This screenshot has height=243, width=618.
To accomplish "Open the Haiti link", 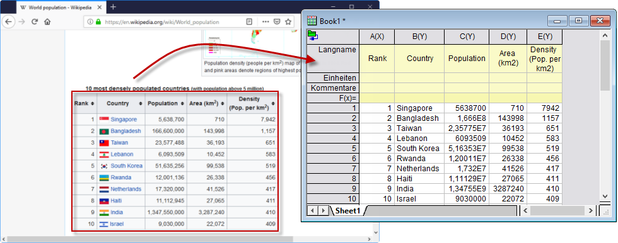I will (116, 201).
